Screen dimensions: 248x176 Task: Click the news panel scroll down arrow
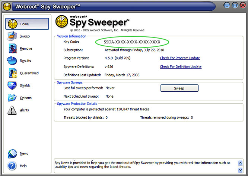[x=240, y=170]
